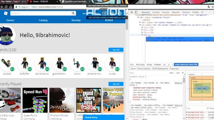Viewport: 214px width, 120px height.
Task: Click See All next to Friends
Action: tap(116, 50)
